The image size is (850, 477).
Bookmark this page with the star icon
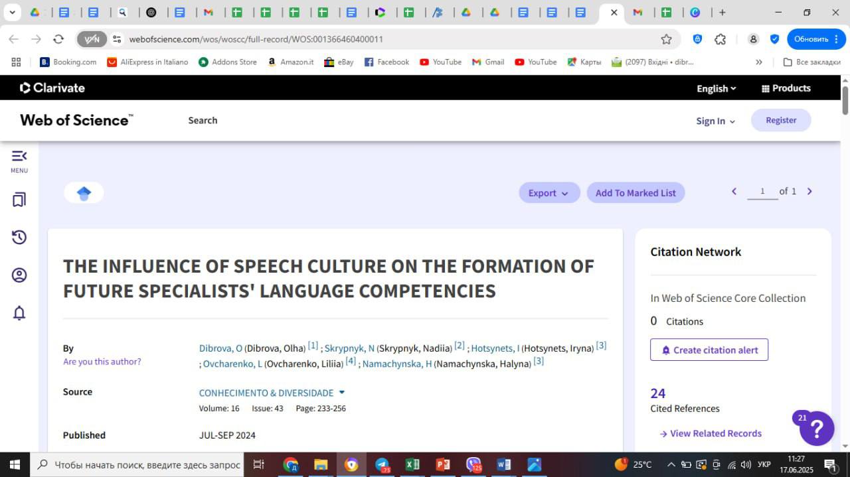666,39
